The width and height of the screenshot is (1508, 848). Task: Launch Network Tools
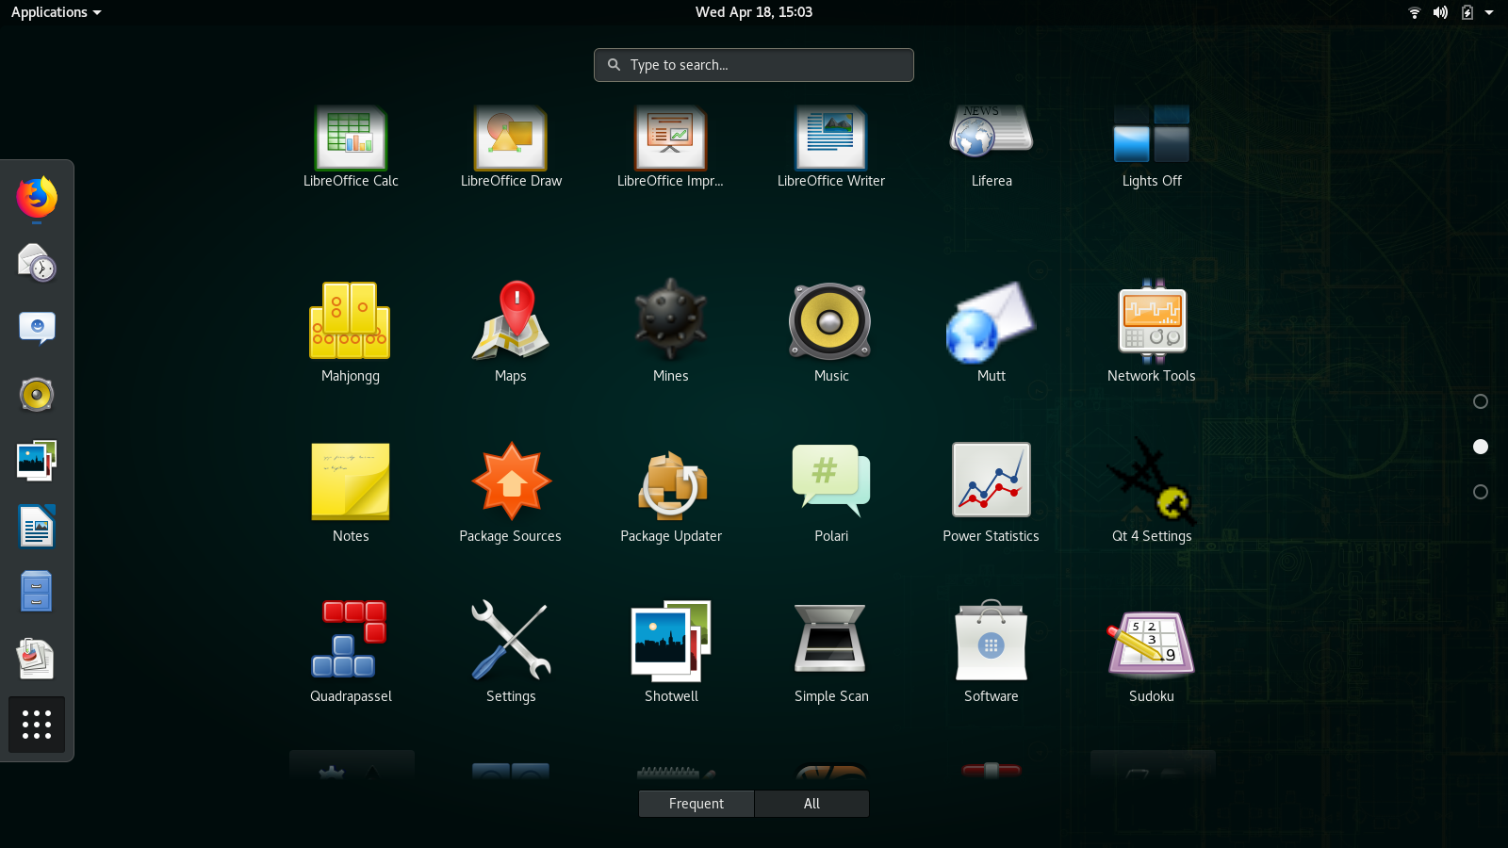(1151, 320)
